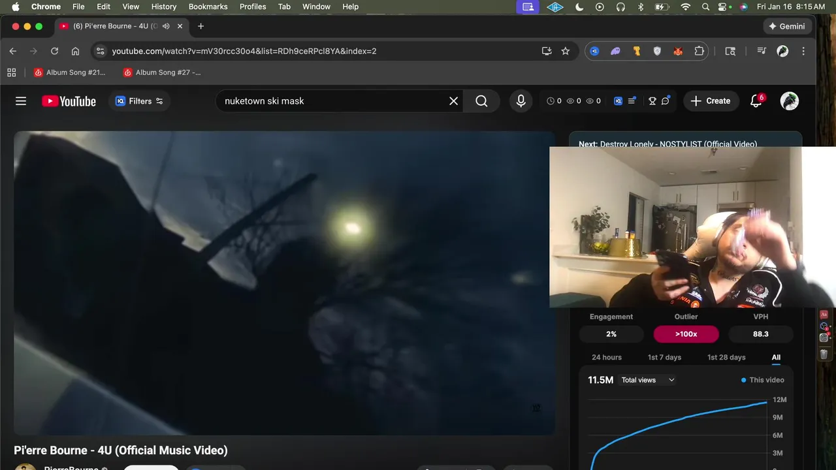
Task: Open the purple ghost wallet extension
Action: (x=615, y=51)
